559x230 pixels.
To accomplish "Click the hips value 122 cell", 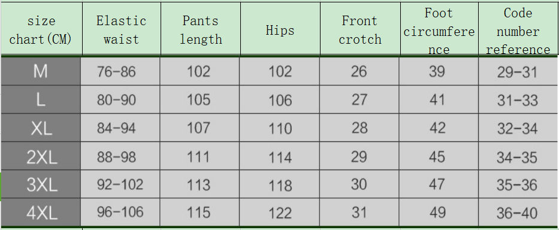I will click(279, 213).
